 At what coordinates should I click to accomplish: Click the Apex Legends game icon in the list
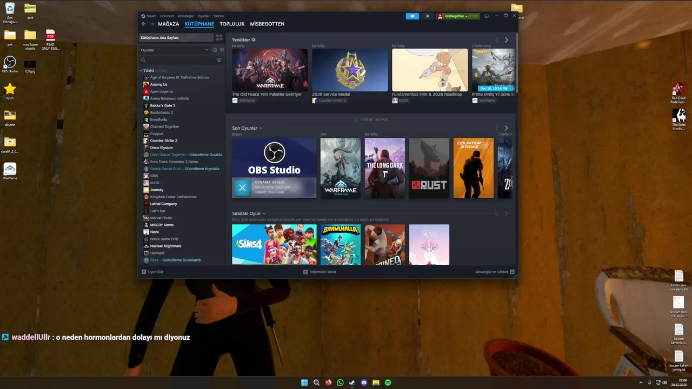click(146, 91)
